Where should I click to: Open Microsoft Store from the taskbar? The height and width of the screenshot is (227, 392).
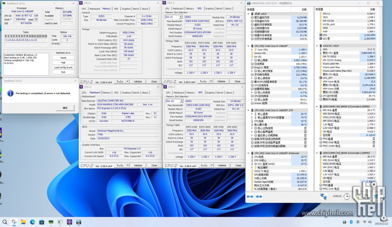(42, 222)
